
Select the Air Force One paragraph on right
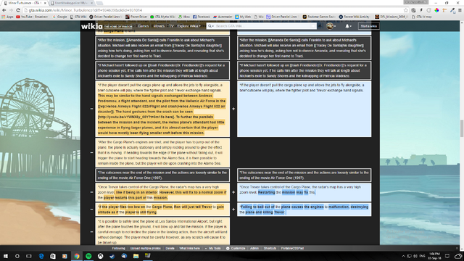click(304, 175)
